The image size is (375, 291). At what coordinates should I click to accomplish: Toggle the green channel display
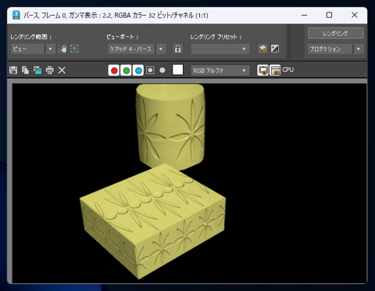tap(127, 70)
